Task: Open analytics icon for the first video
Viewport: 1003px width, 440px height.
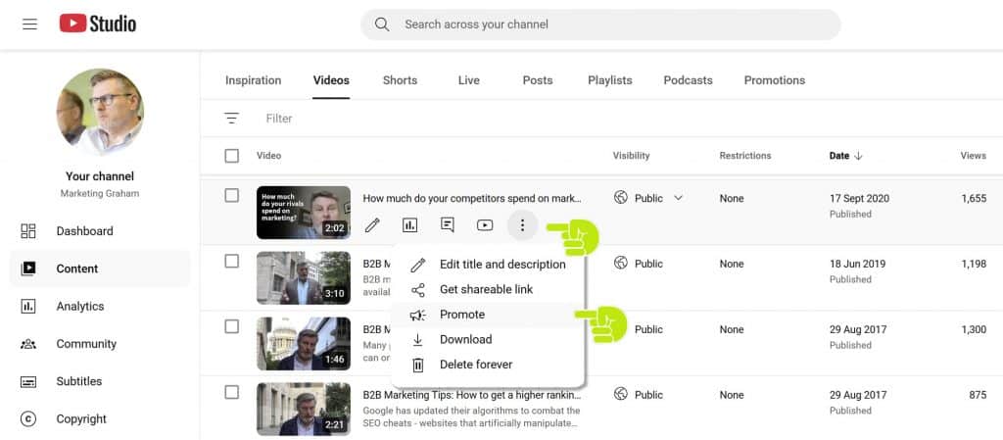Action: [409, 225]
